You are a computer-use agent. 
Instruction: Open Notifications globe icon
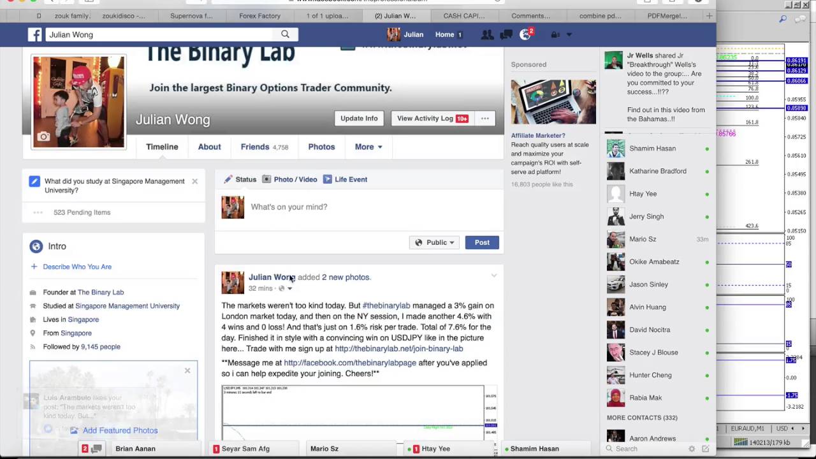coord(525,34)
